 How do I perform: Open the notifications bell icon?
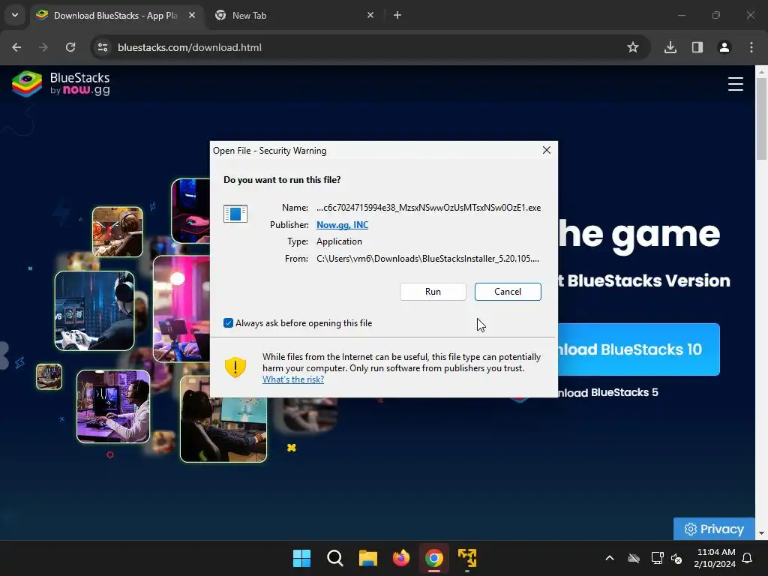[x=748, y=558]
